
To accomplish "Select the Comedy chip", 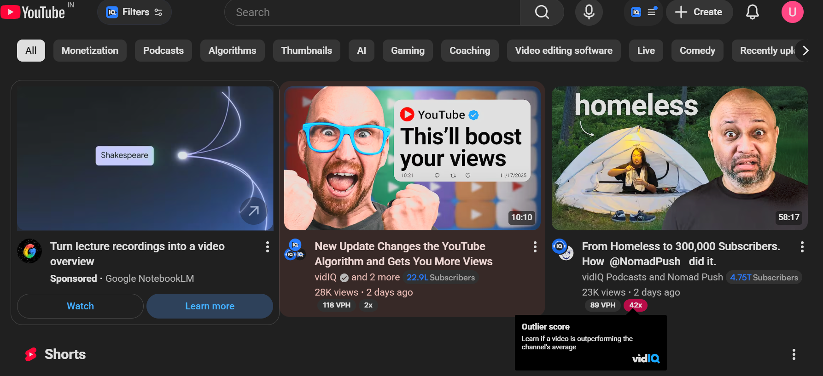I will (x=697, y=51).
